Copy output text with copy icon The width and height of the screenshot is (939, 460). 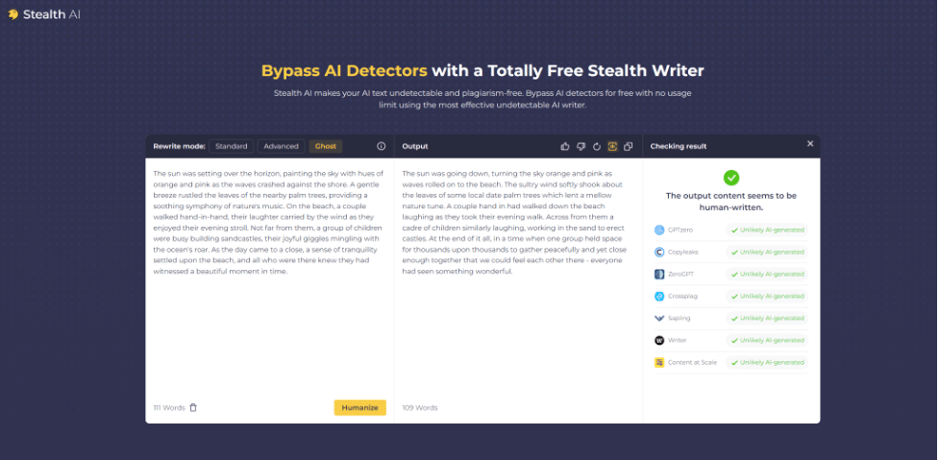[629, 146]
